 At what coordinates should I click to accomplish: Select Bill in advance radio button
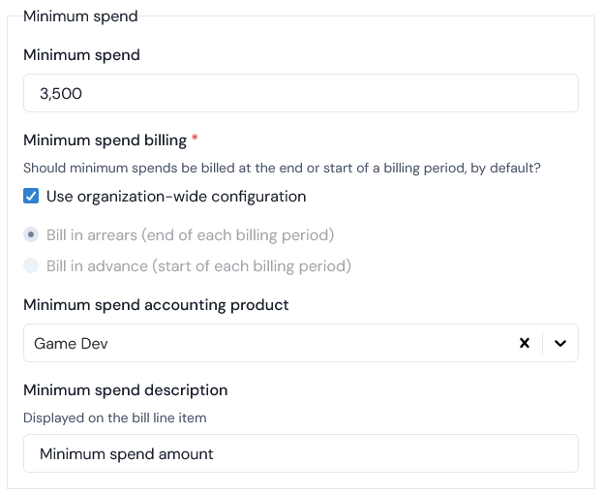(31, 265)
